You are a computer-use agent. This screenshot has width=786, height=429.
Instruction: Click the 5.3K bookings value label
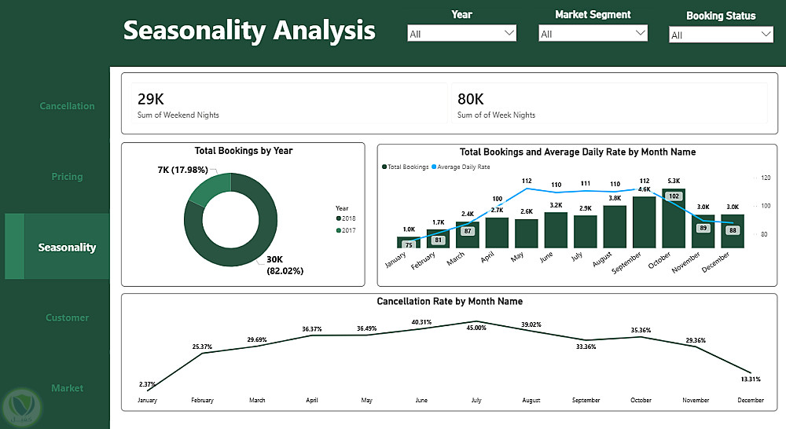pos(674,181)
